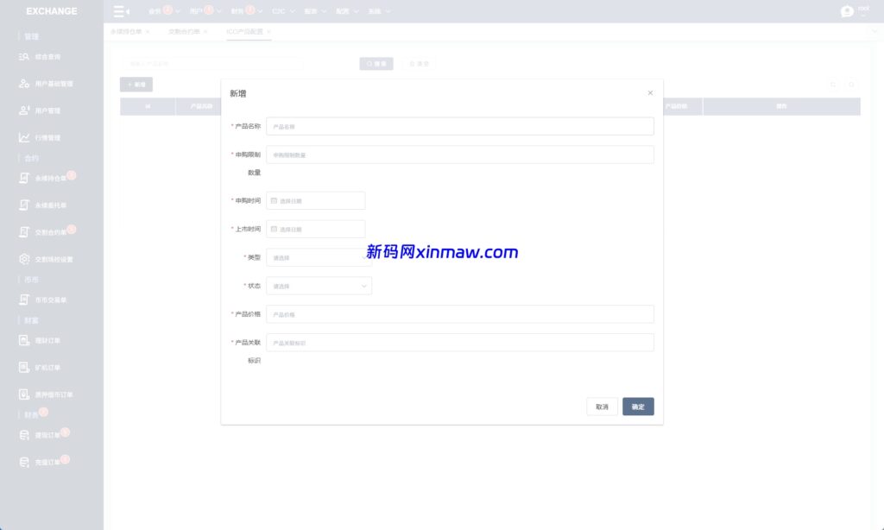Expand the 状态 dropdown
The height and width of the screenshot is (530, 884).
(319, 286)
